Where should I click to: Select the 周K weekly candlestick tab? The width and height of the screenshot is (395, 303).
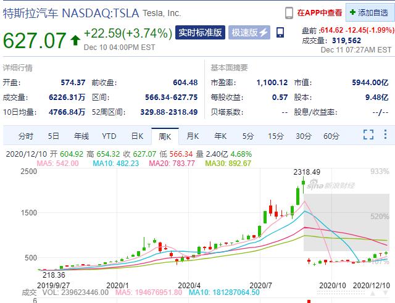[165, 136]
